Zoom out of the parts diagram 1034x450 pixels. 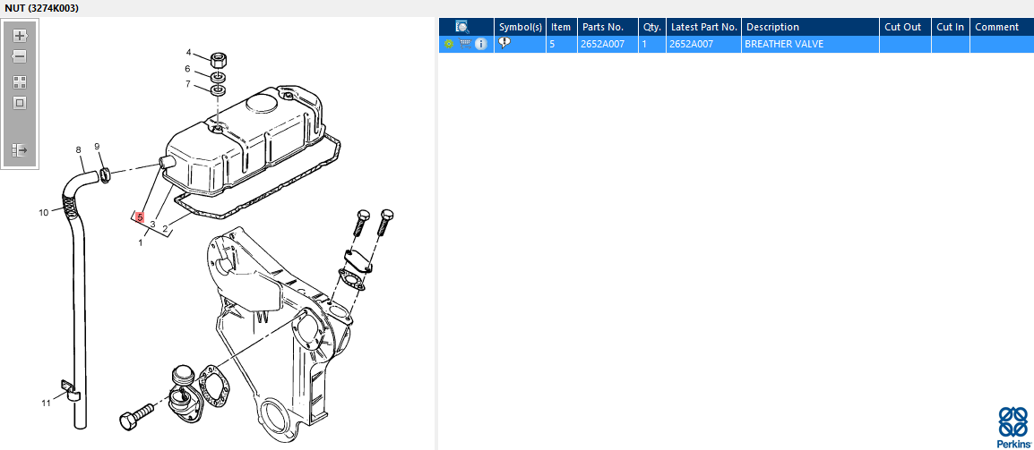(x=19, y=56)
